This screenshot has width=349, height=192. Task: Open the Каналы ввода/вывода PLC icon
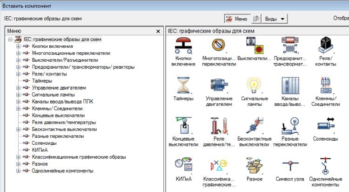pos(290,86)
